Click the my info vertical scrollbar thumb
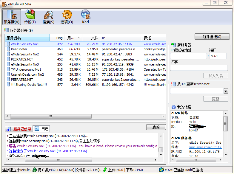The image size is (234, 174). 226,124
